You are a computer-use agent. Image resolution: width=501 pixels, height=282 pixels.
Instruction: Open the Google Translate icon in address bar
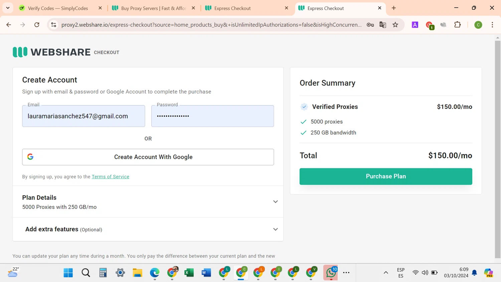[x=383, y=25]
